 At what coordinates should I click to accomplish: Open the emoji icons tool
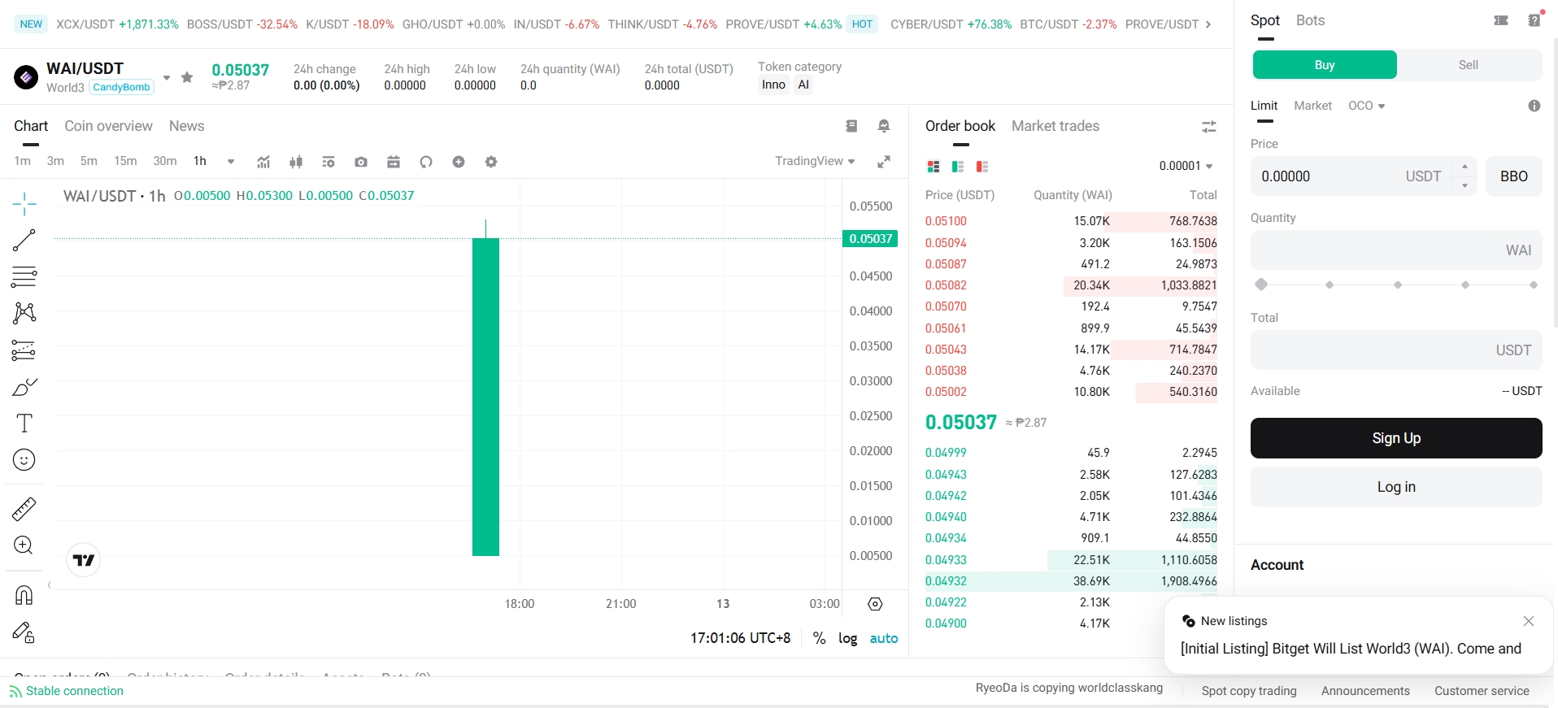point(24,460)
